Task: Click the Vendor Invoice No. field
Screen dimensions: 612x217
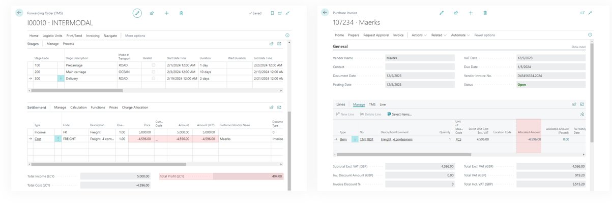Action: [550, 76]
